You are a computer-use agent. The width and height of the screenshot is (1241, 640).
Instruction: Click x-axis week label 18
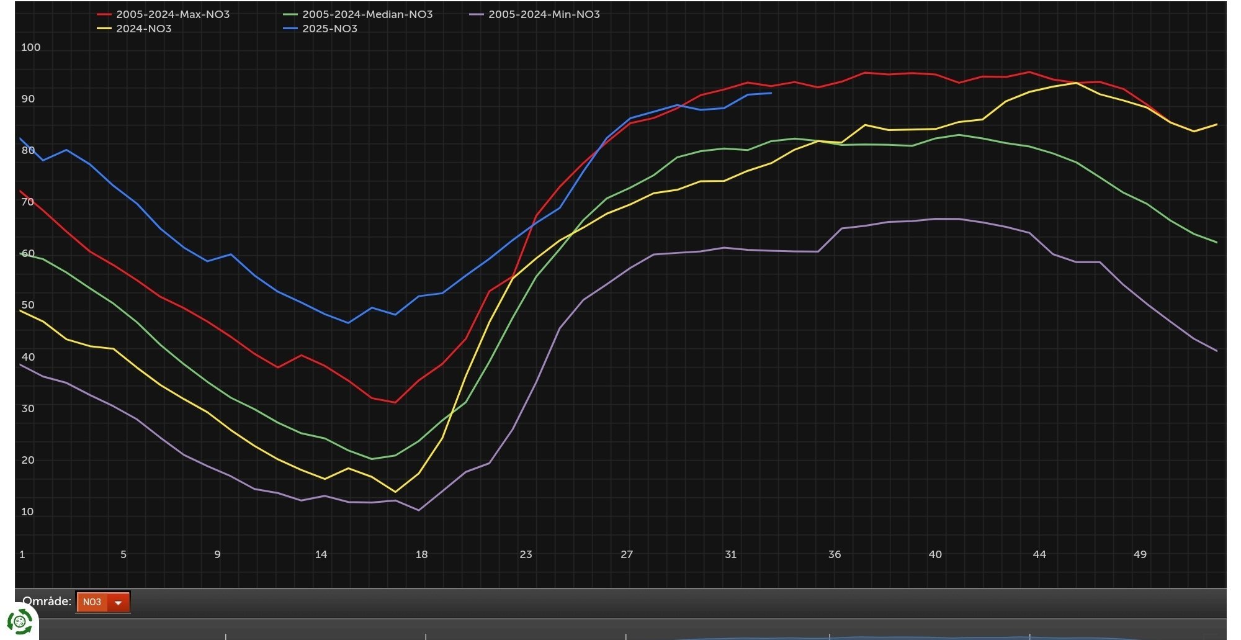(421, 554)
